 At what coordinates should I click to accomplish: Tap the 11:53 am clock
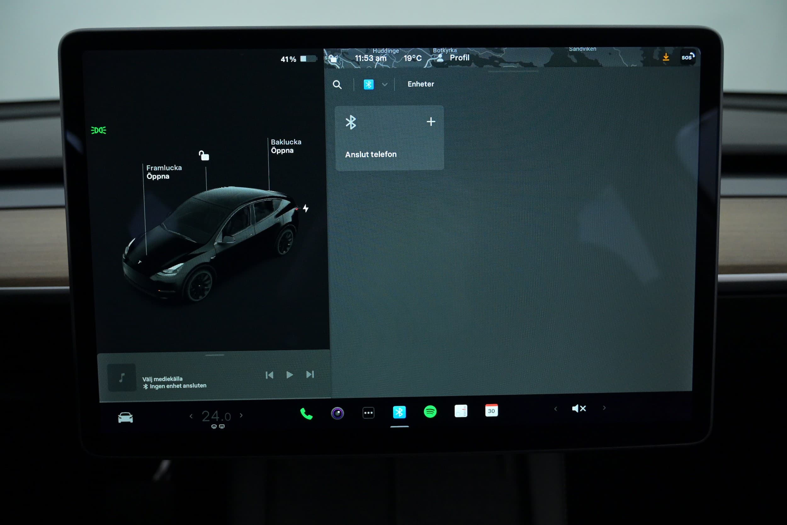click(371, 58)
